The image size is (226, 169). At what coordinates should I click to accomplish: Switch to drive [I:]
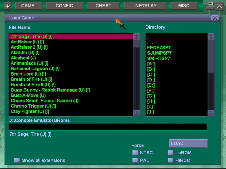[177, 107]
